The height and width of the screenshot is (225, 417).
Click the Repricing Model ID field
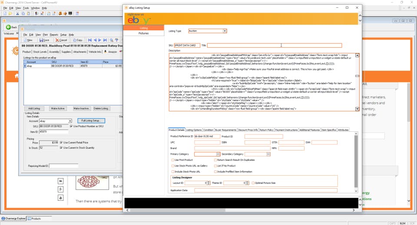tap(63, 166)
